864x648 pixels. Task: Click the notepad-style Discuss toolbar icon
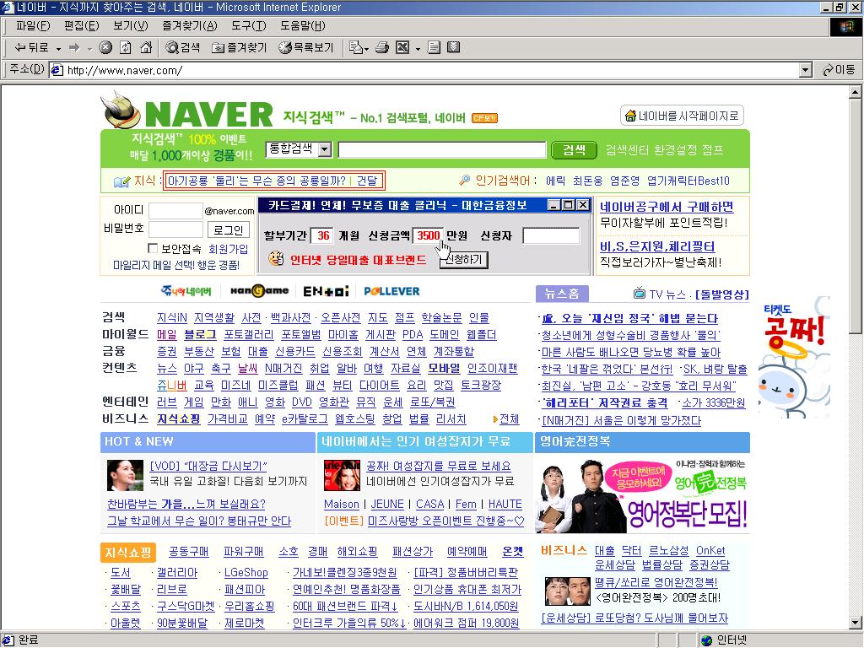435,48
